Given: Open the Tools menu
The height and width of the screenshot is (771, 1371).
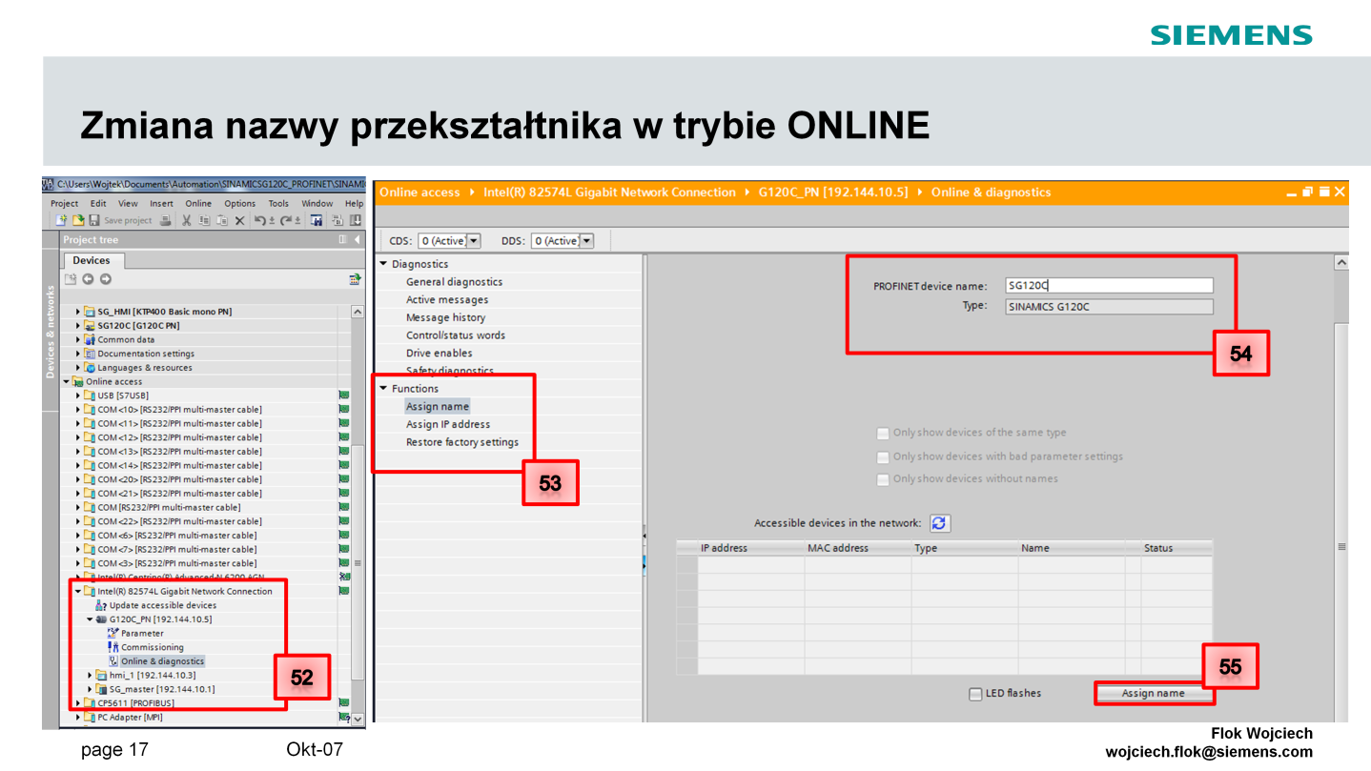Looking at the screenshot, I should pyautogui.click(x=278, y=203).
